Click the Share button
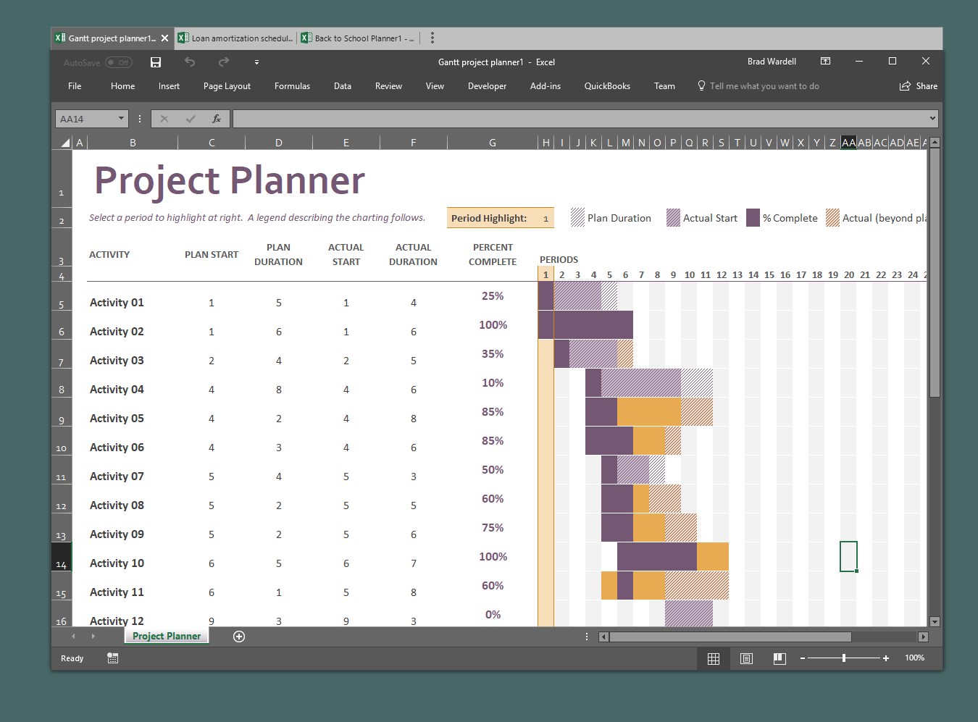This screenshot has width=978, height=722. pos(919,86)
